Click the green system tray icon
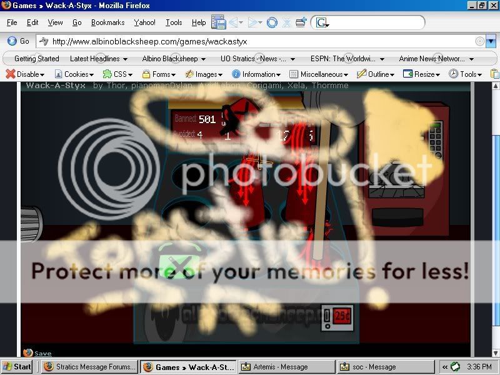The height and width of the screenshot is (375, 500). pyautogui.click(x=455, y=367)
